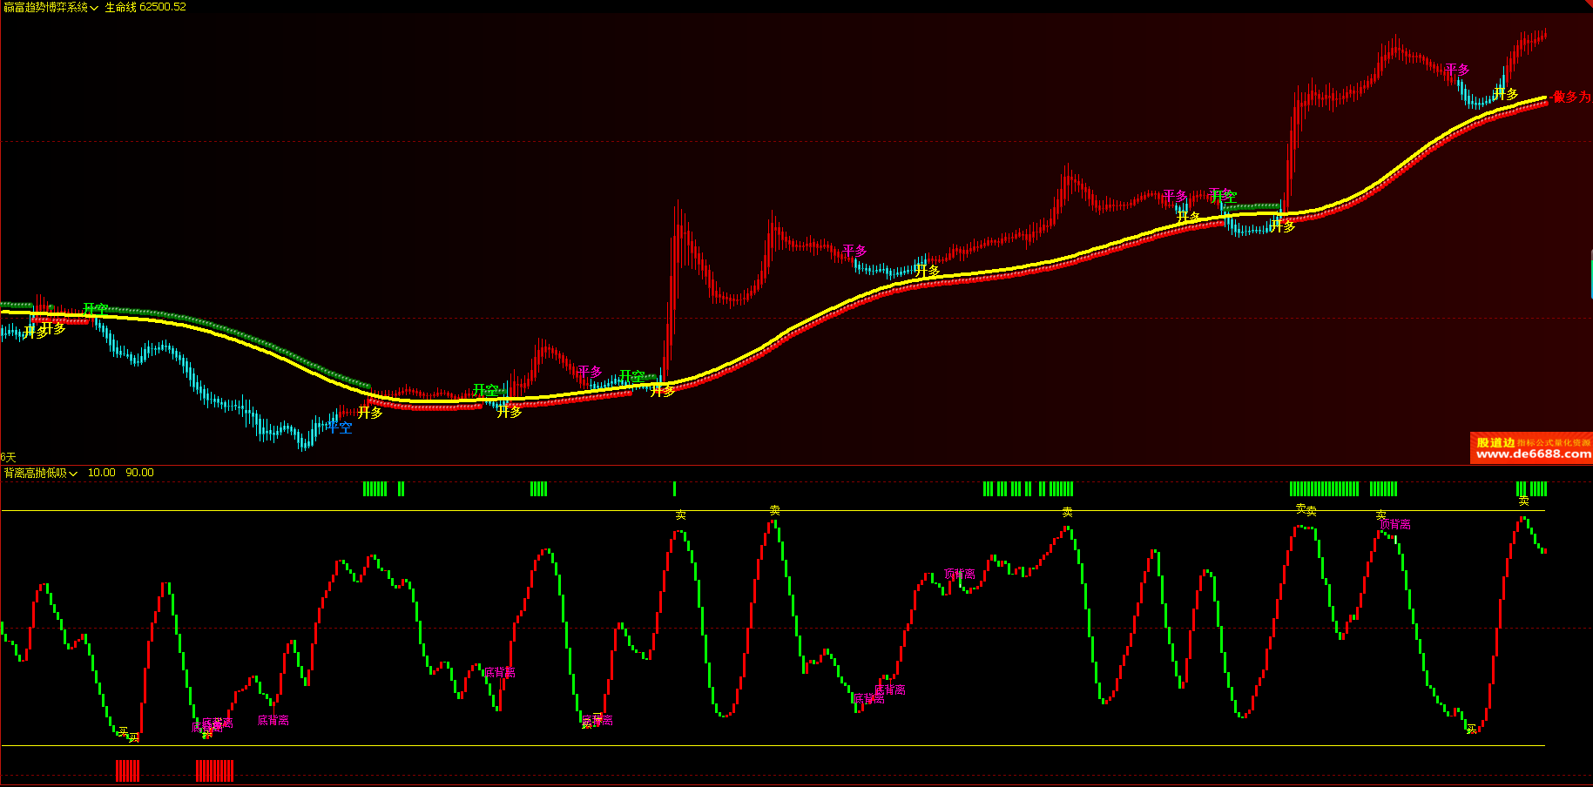Click the 生命线 62500.52 value label
1593x787 pixels.
point(145,7)
